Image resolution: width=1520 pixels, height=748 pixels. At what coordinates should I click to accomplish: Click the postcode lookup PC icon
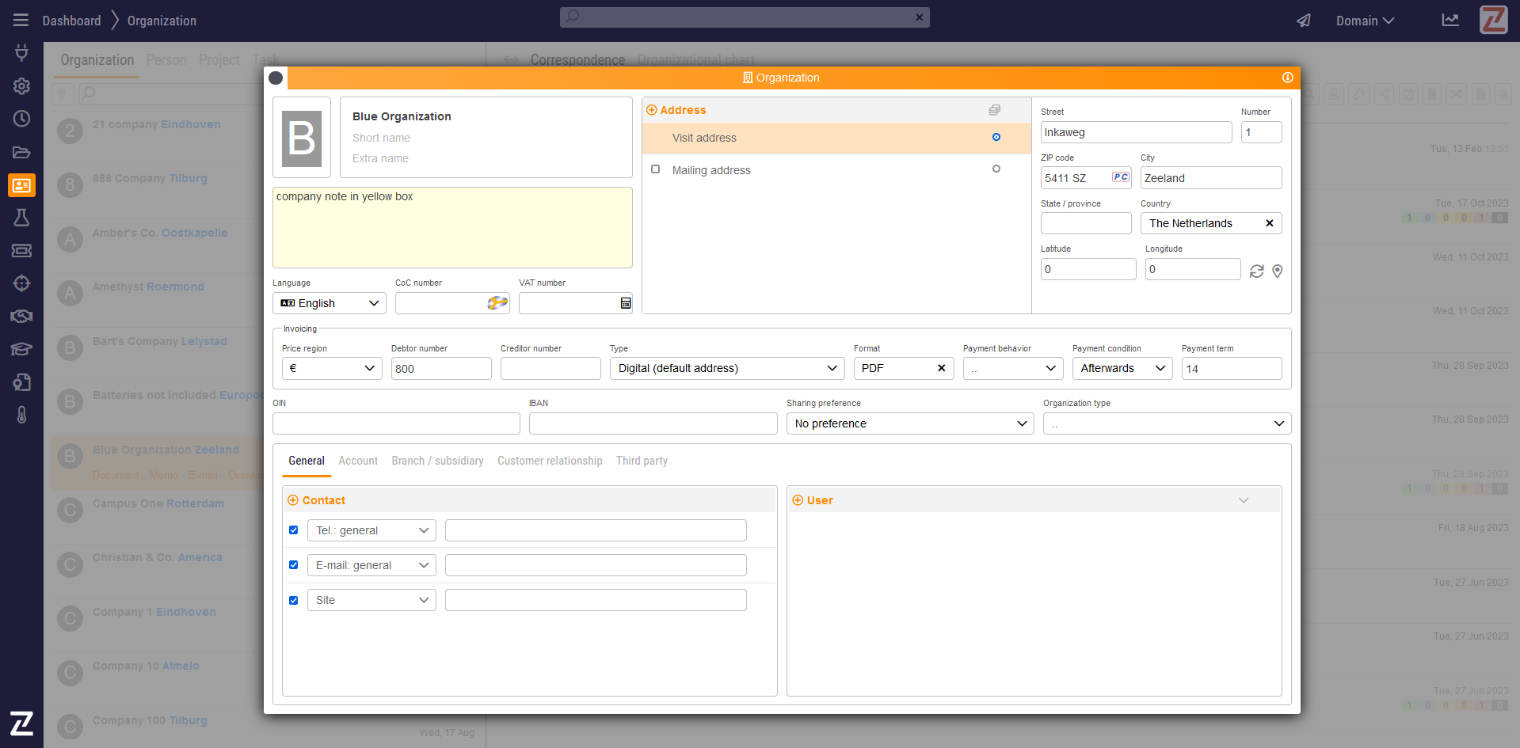tap(1120, 177)
